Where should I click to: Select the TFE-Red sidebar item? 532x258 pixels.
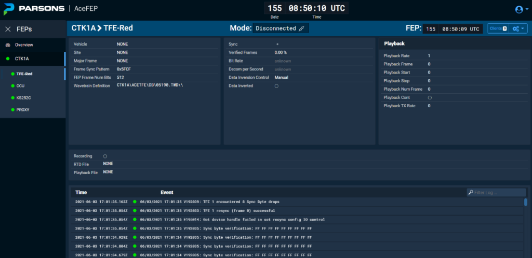pyautogui.click(x=25, y=74)
